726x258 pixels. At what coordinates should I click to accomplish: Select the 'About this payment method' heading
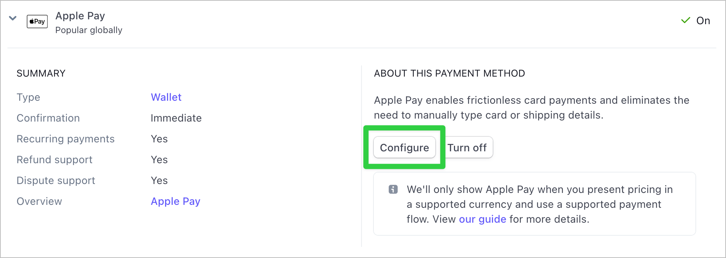[449, 73]
